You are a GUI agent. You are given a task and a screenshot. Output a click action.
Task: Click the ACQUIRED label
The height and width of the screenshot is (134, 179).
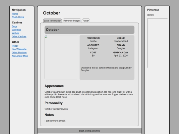click(x=93, y=45)
